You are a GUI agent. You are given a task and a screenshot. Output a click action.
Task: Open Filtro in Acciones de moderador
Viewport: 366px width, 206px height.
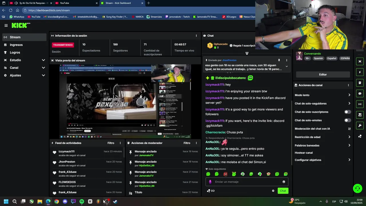click(x=187, y=143)
